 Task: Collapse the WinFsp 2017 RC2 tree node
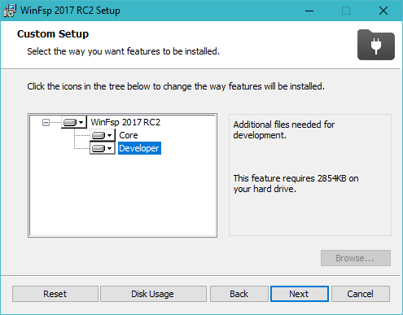tap(46, 123)
